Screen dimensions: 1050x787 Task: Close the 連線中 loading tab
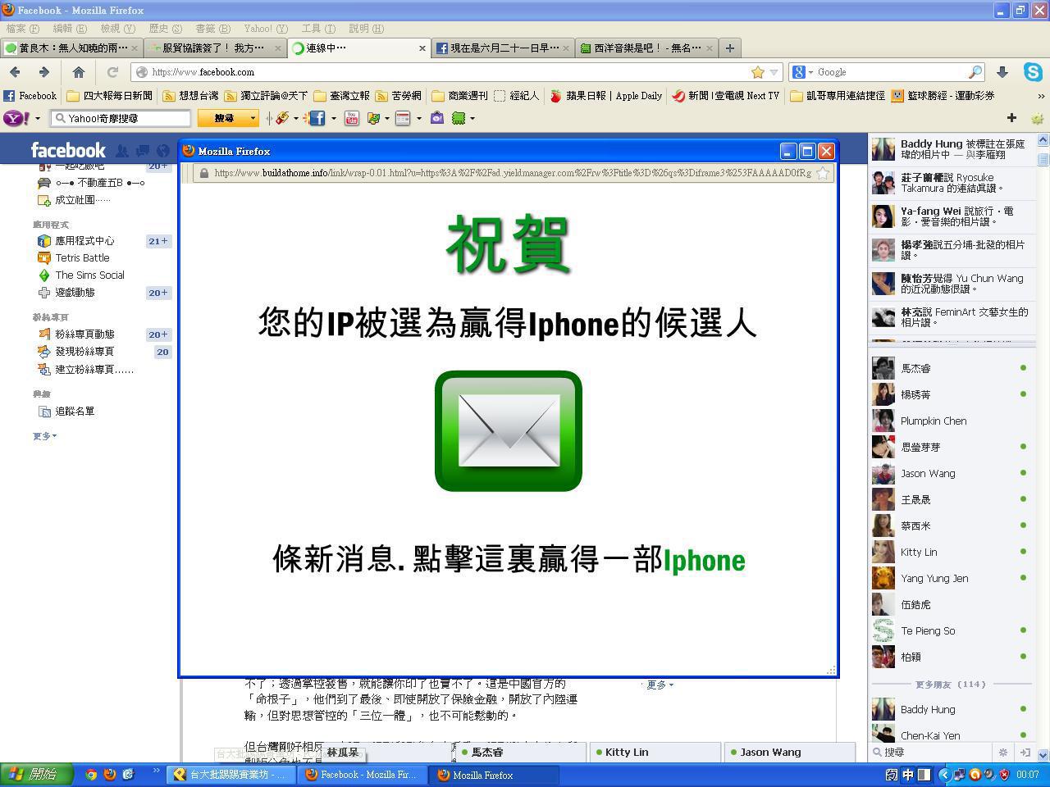click(422, 48)
